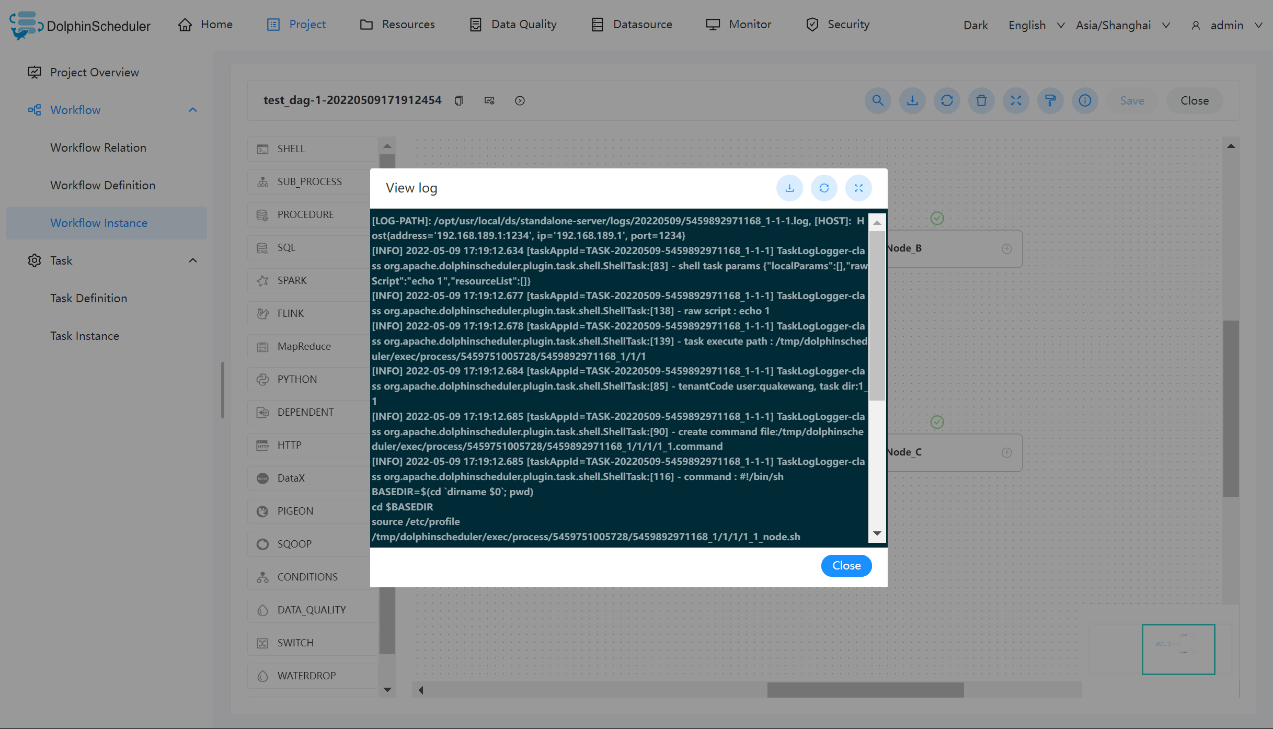This screenshot has height=729, width=1273.
Task: Go to the Task Instance page
Action: [x=84, y=335]
